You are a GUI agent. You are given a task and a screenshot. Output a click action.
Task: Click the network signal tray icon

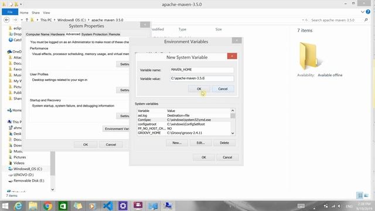pos(333,206)
